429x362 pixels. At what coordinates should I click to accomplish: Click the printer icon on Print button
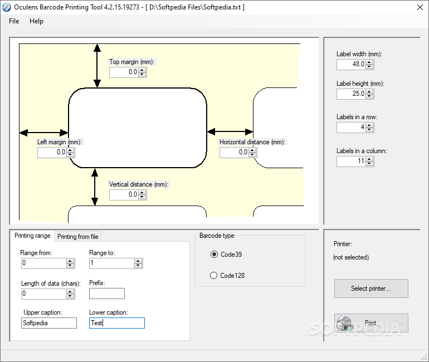pos(345,323)
